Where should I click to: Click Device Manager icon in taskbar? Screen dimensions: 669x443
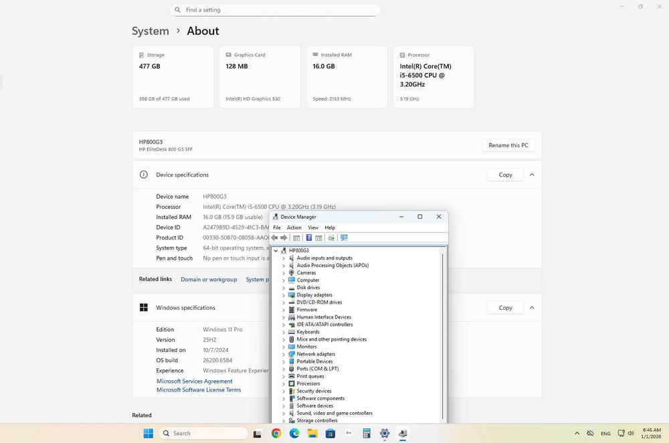(403, 434)
